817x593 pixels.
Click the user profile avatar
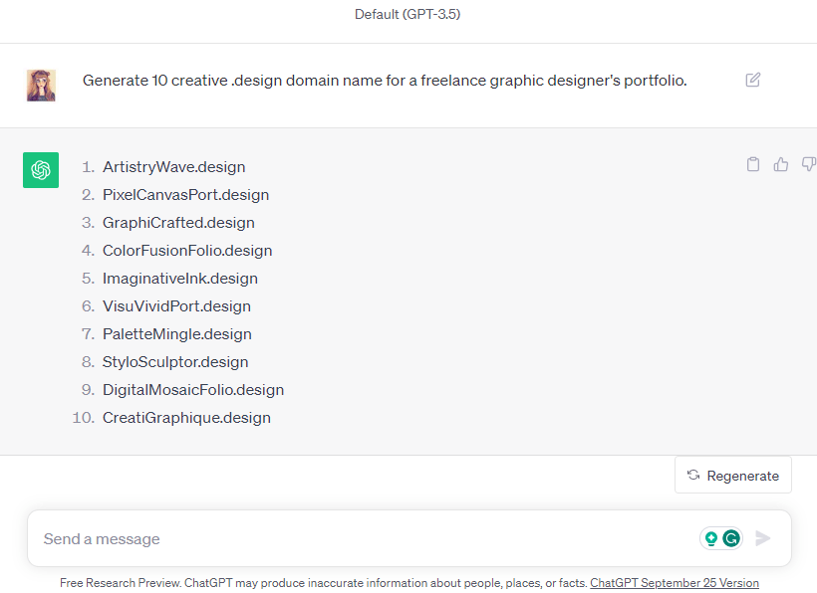click(x=41, y=86)
